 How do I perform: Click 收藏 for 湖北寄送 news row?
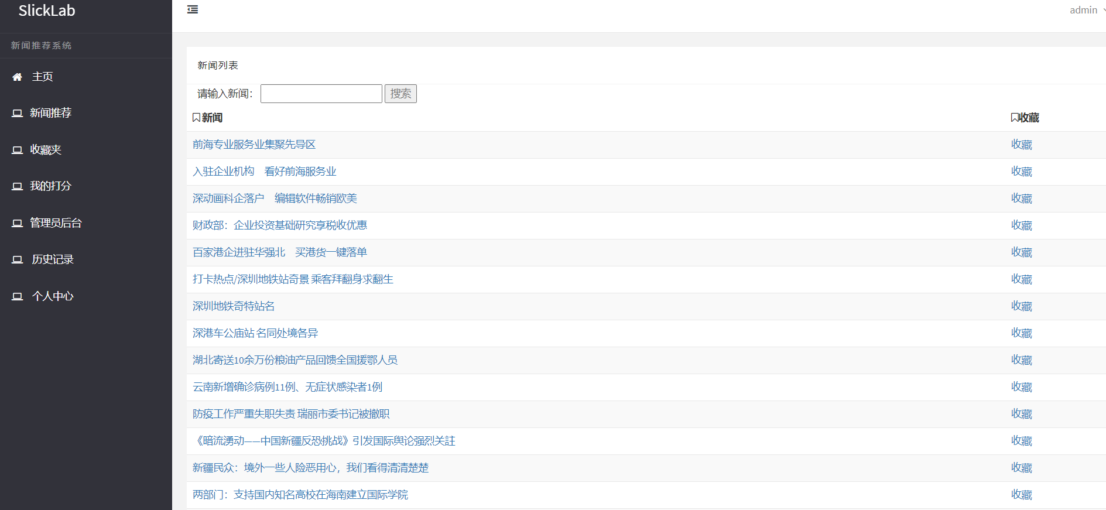click(1022, 360)
